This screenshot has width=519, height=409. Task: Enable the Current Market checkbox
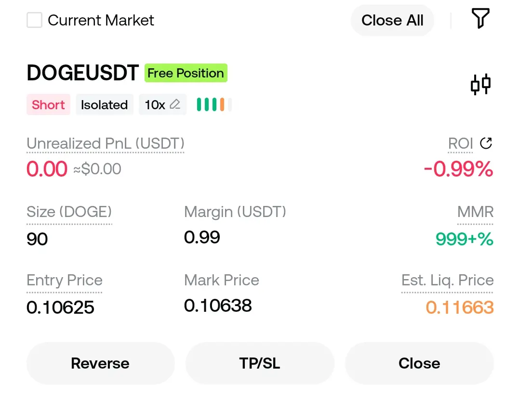tap(34, 20)
